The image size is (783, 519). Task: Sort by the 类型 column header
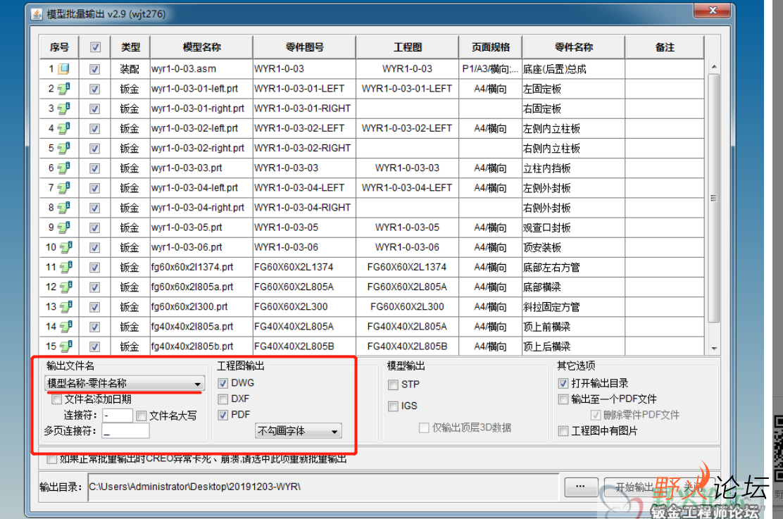point(130,47)
